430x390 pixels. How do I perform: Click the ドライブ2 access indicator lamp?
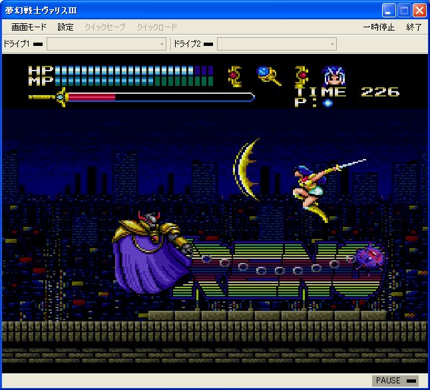[x=208, y=44]
